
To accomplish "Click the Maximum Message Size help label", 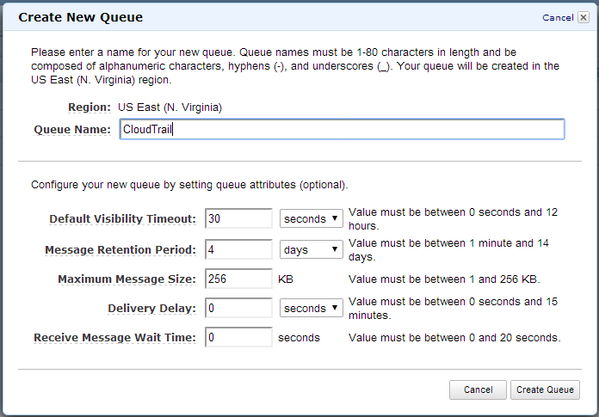I will pyautogui.click(x=127, y=279).
